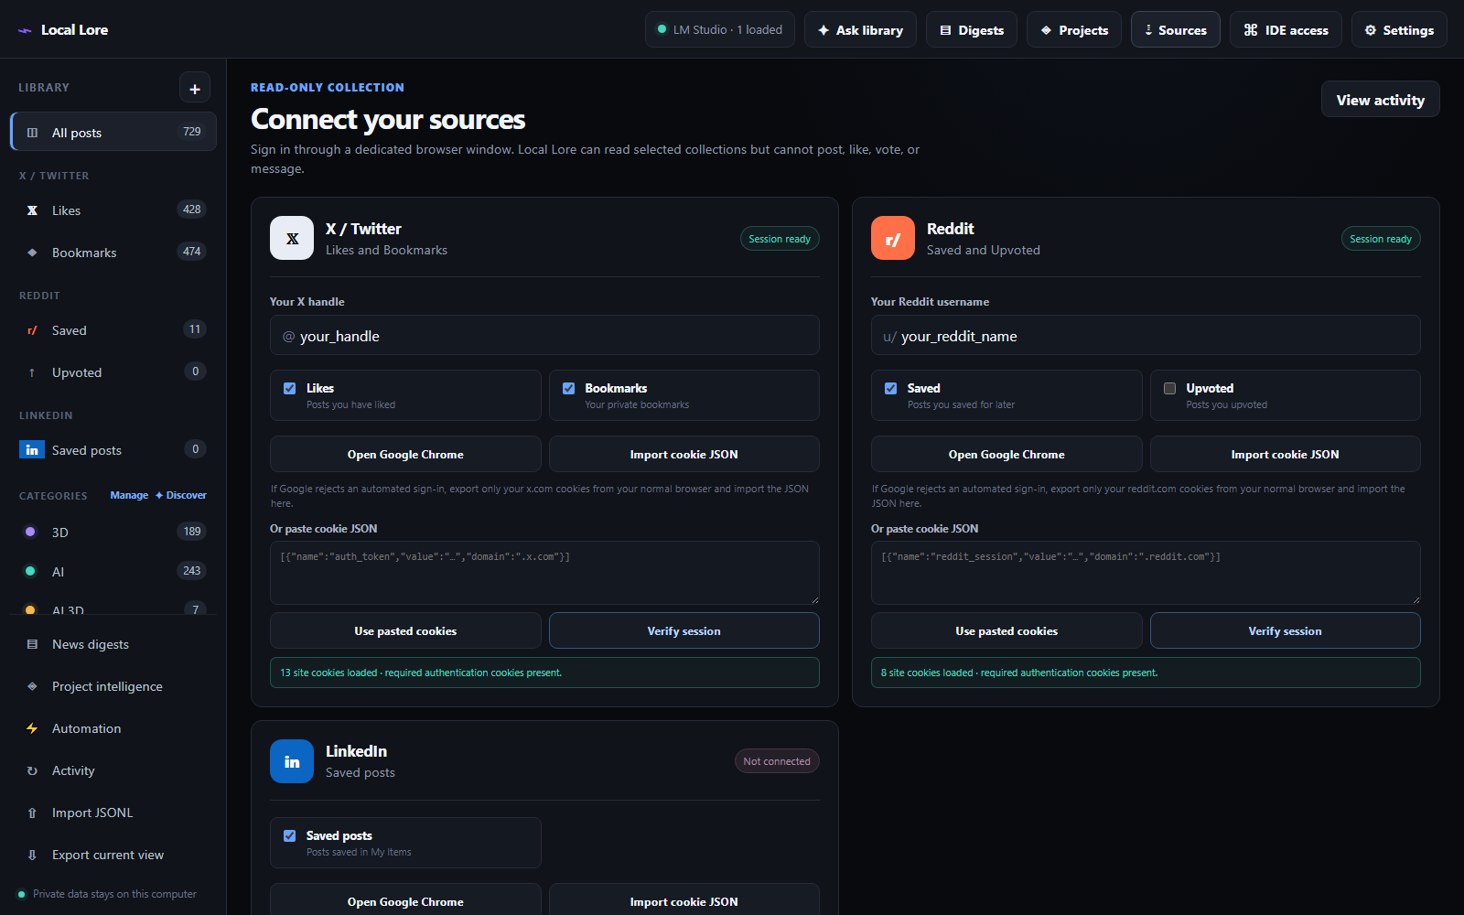The width and height of the screenshot is (1464, 915).
Task: Click the Upvoted arrow icon in sidebar
Action: [32, 372]
